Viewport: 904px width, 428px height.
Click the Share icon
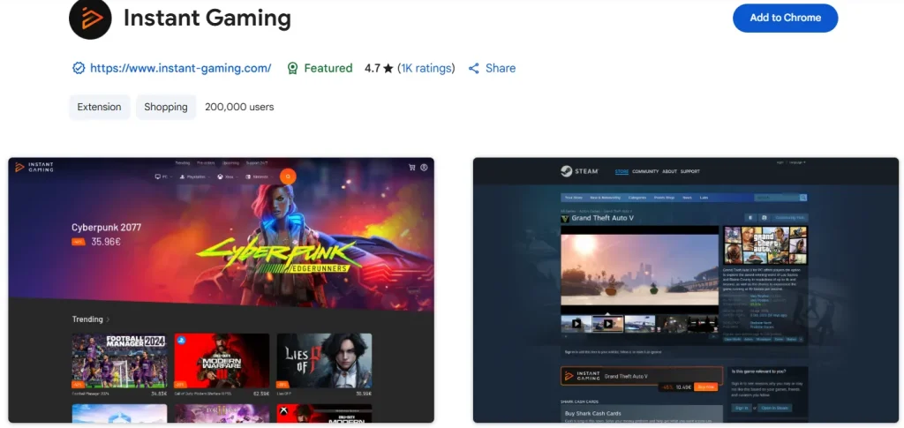point(473,68)
